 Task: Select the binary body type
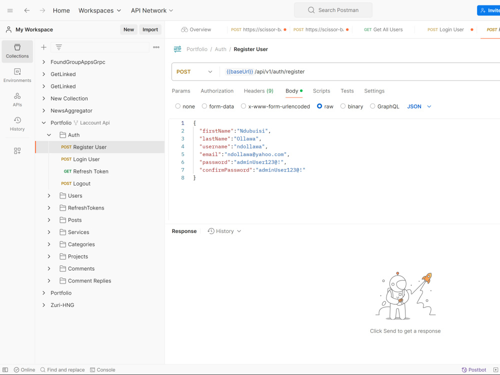[343, 106]
